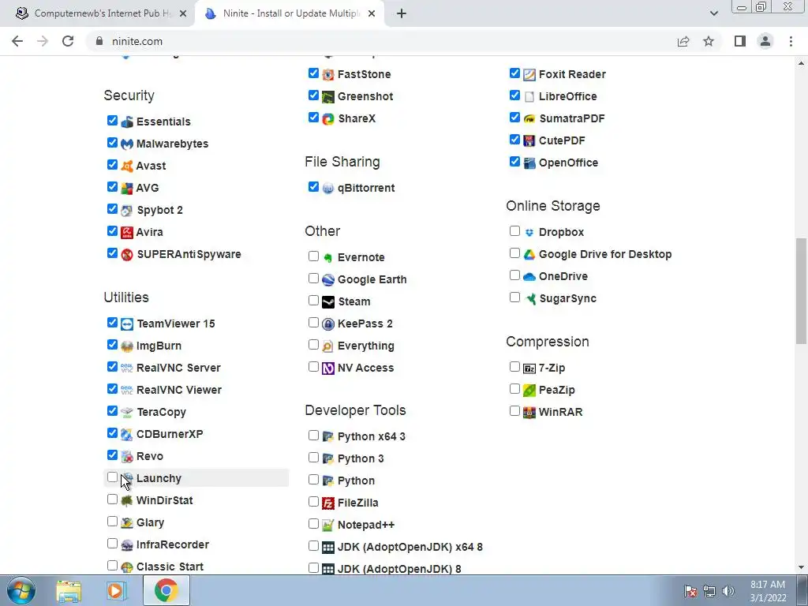Click the qBittorrent icon
The width and height of the screenshot is (808, 606).
(x=328, y=189)
